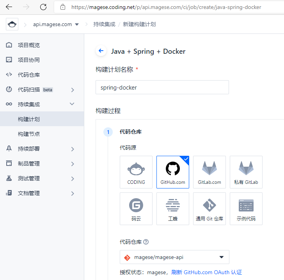Viewport: 284px width, 280px height.
Task: Select 通用 Git 仓库 as the code source
Action: coord(209,209)
